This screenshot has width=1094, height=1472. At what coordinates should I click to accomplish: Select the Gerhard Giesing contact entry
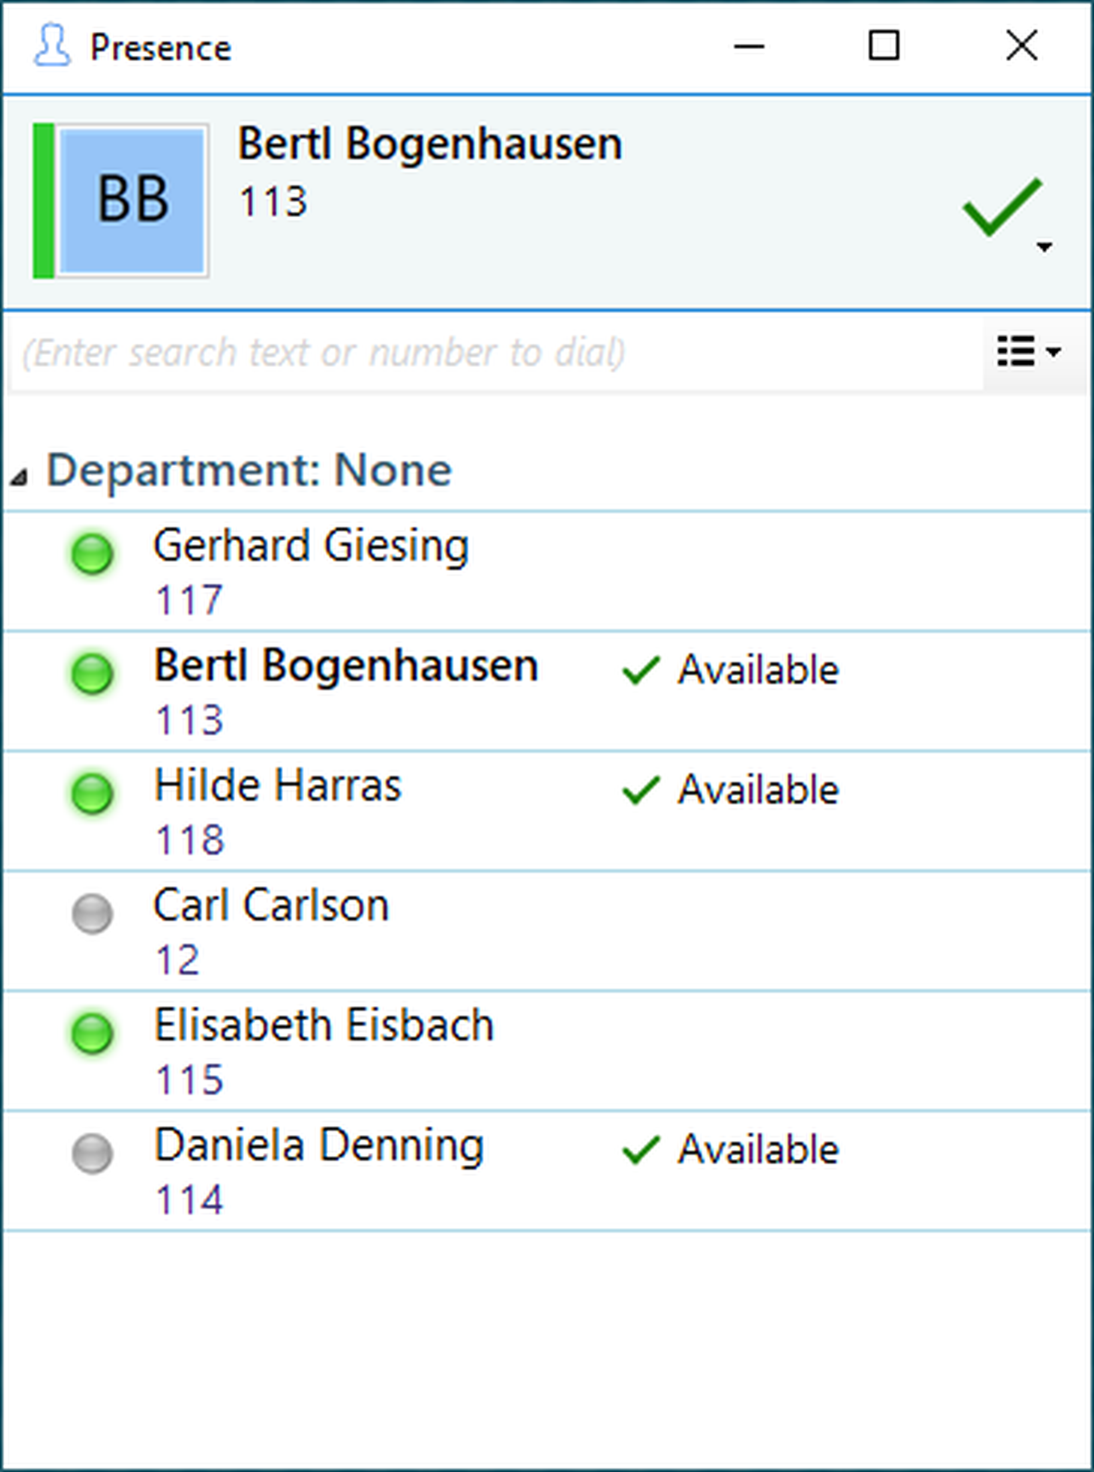coord(311,546)
